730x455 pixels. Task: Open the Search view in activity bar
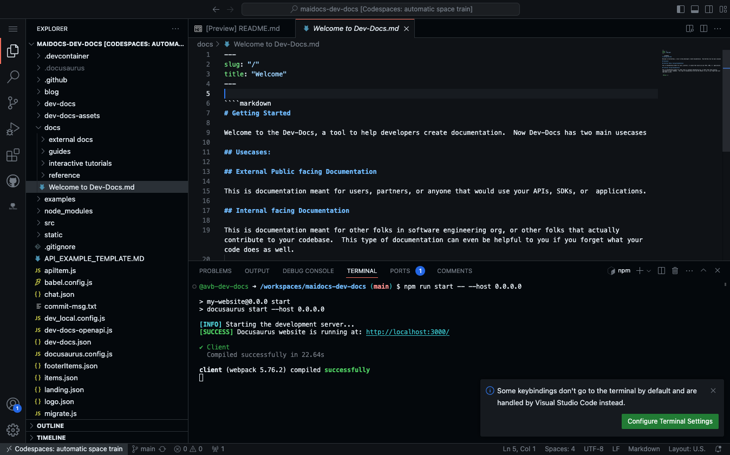tap(13, 77)
